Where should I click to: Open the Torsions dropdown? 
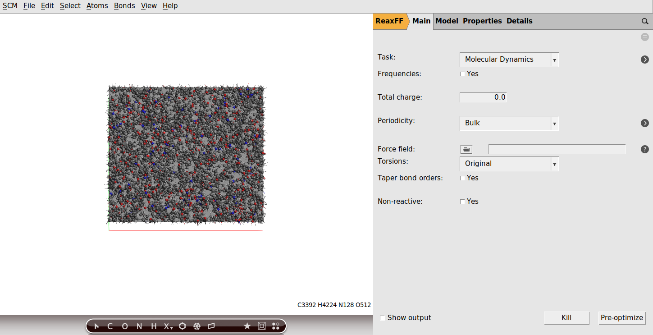point(555,164)
